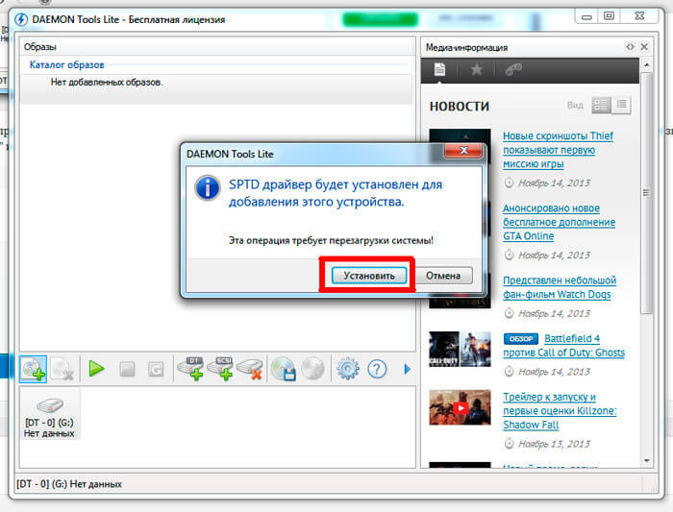Viewport: 673px width, 512px height.
Task: Click Battlefield 4 article thumbnail
Action: (x=460, y=349)
